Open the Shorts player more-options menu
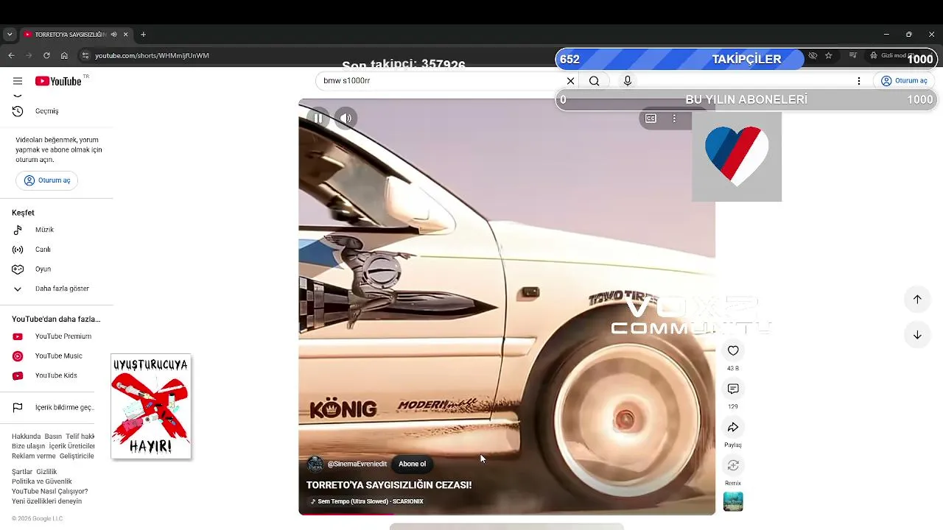943x530 pixels. 674,119
